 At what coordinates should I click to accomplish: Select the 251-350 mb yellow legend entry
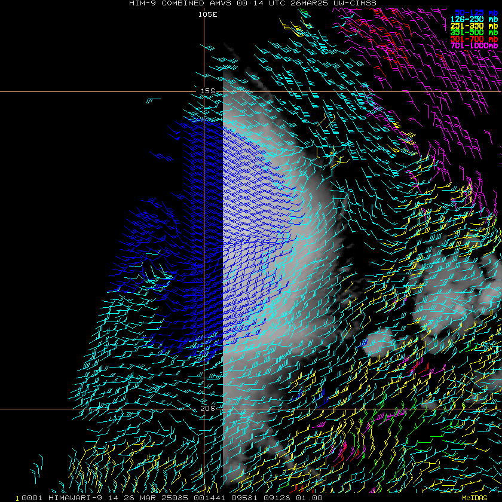[x=474, y=26]
